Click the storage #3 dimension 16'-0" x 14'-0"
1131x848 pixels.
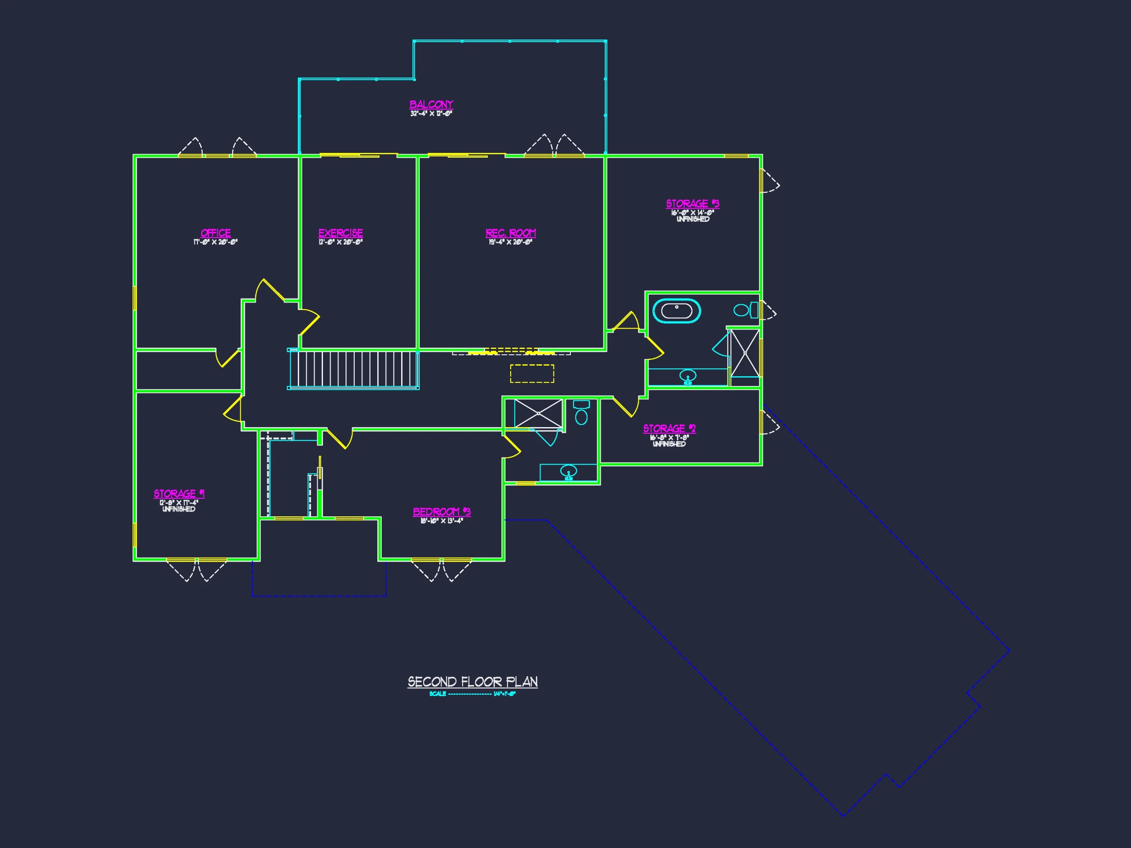coord(692,212)
